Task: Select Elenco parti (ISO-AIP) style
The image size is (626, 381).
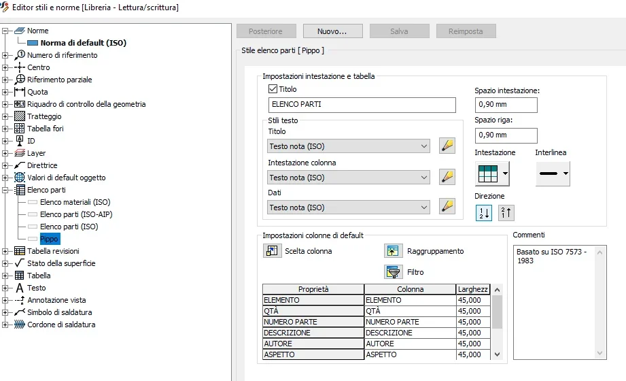Action: coord(76,214)
